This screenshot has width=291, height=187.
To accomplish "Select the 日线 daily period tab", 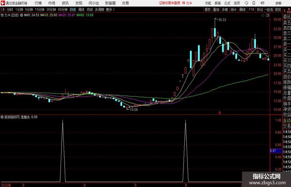I will [73, 10].
